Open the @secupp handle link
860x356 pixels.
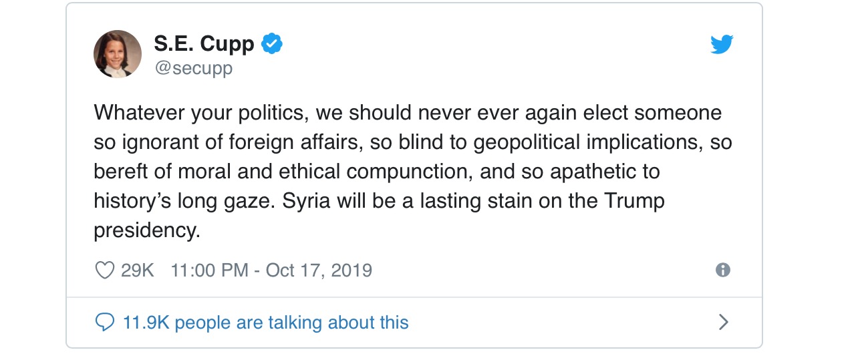[x=193, y=68]
